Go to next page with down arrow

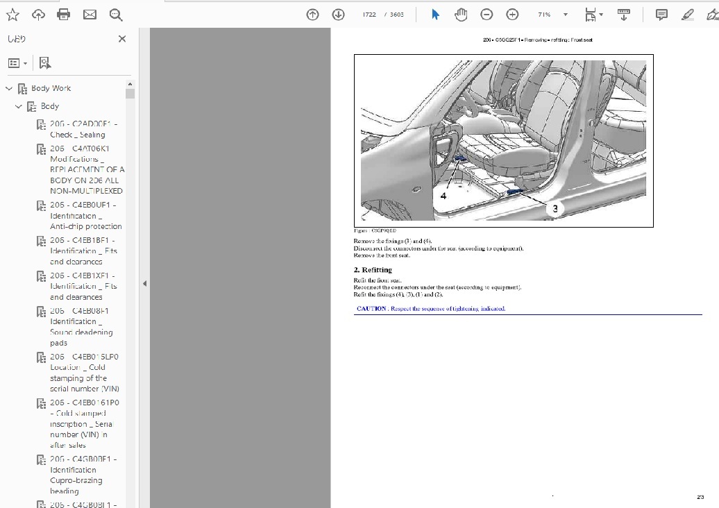[338, 14]
